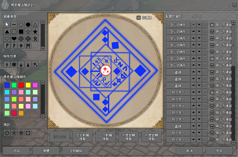238x157 pixels.
Task: Apply the sparkle stars special effect
Action: tap(35, 65)
